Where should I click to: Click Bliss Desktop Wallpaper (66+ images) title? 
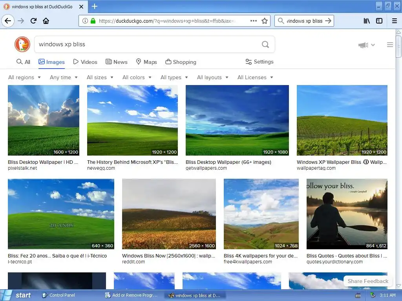pos(228,162)
